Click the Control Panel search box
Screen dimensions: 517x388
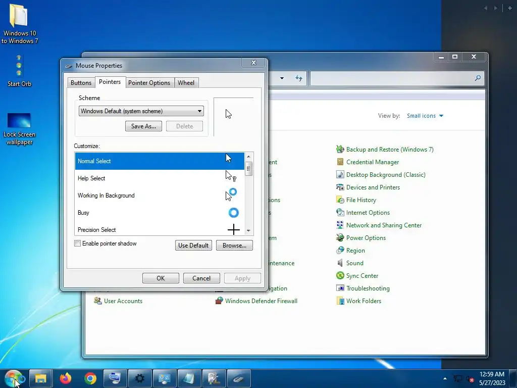(x=397, y=78)
